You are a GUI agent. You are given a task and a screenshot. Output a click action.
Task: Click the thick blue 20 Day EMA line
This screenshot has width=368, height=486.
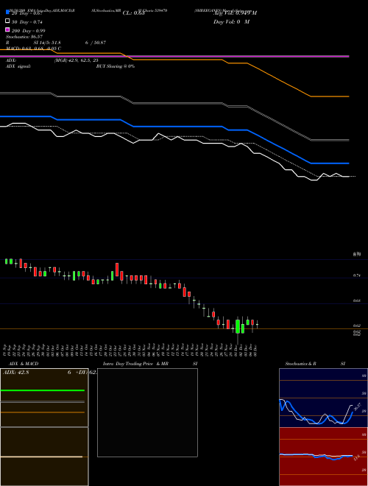[x=174, y=127]
